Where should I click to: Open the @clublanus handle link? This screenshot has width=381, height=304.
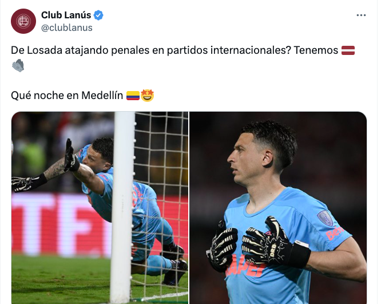[x=67, y=27]
